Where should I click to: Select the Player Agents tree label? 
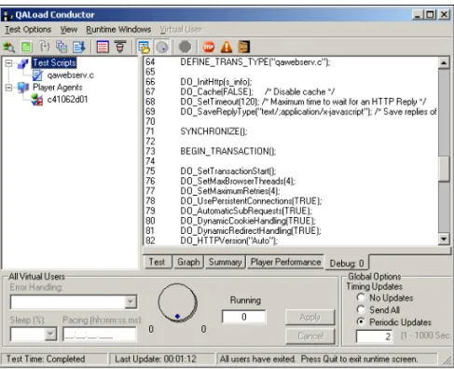tap(58, 88)
